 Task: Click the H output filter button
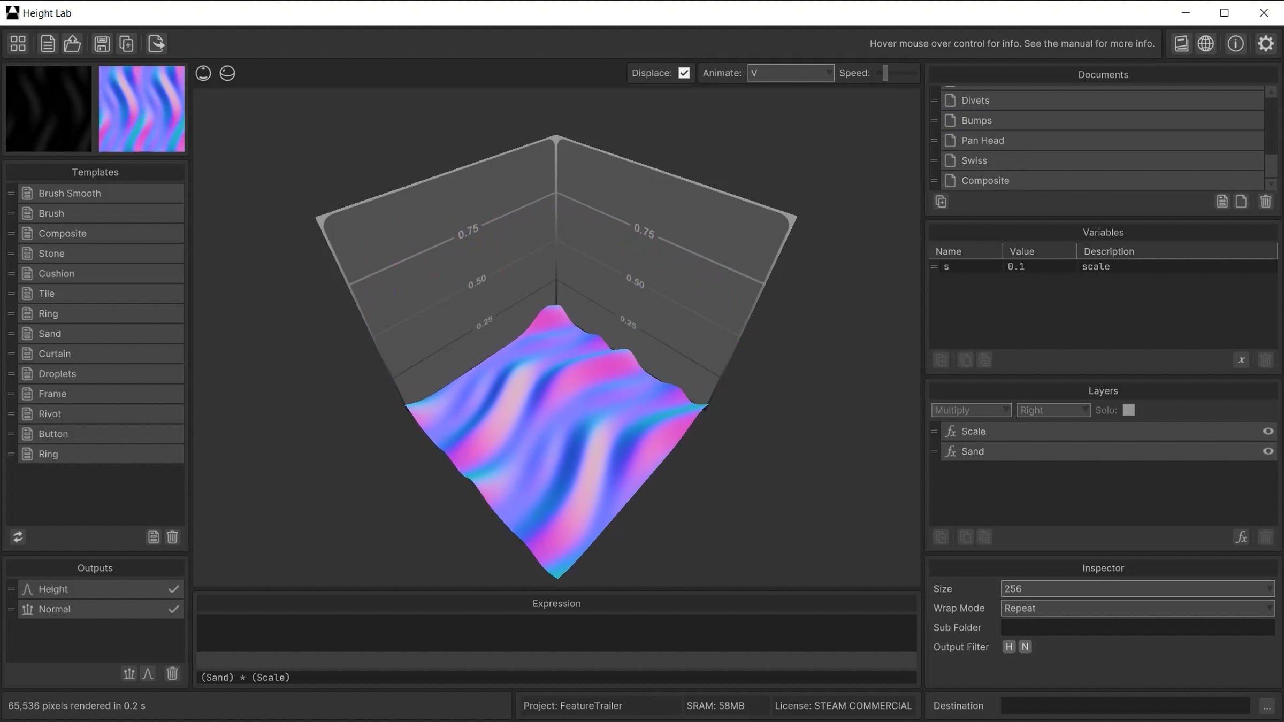(x=1008, y=647)
